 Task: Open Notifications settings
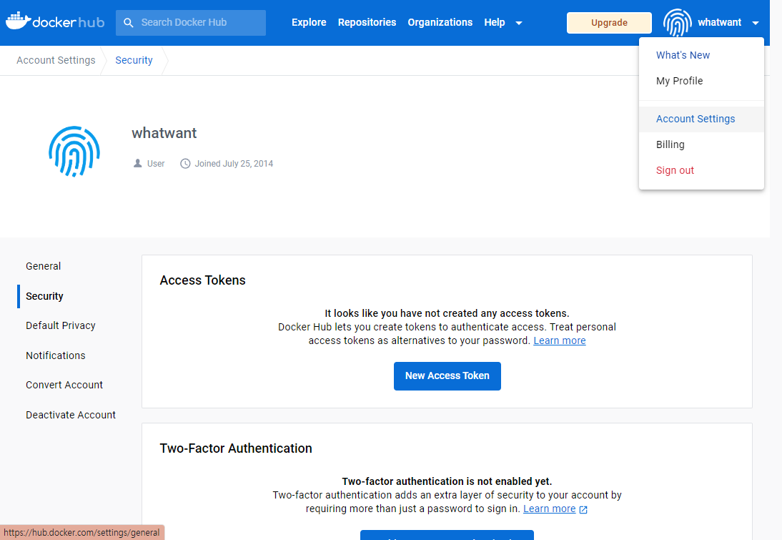pyautogui.click(x=55, y=355)
